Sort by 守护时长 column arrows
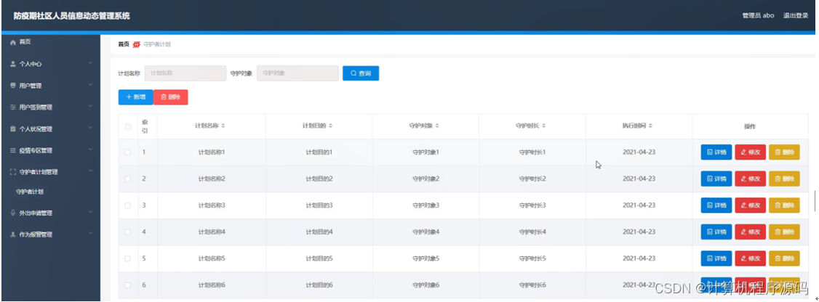This screenshot has width=819, height=302. (x=544, y=126)
